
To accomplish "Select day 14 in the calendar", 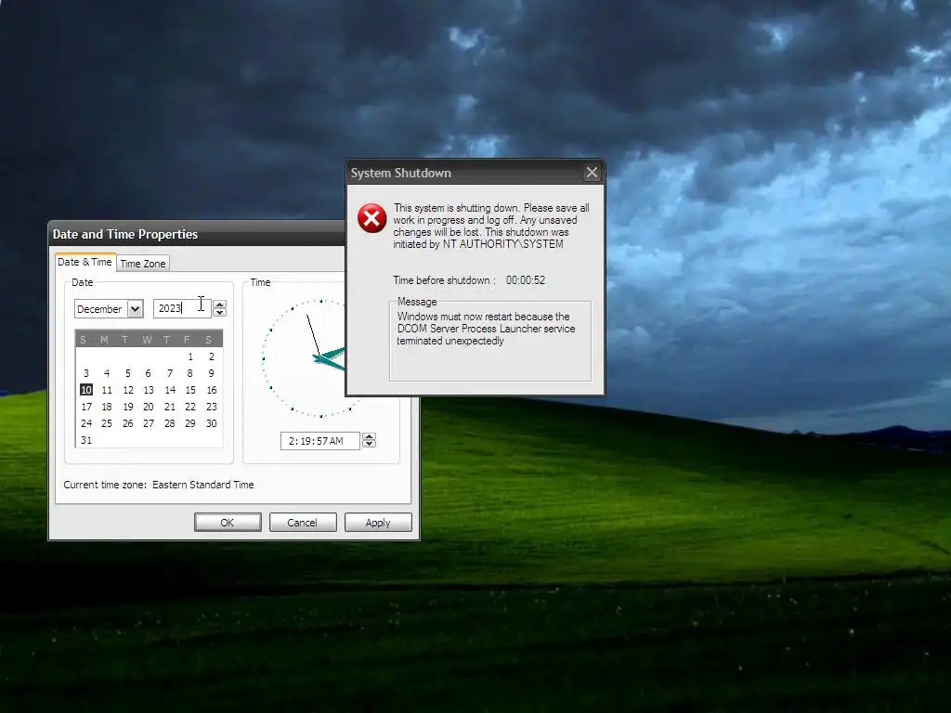I will click(170, 390).
